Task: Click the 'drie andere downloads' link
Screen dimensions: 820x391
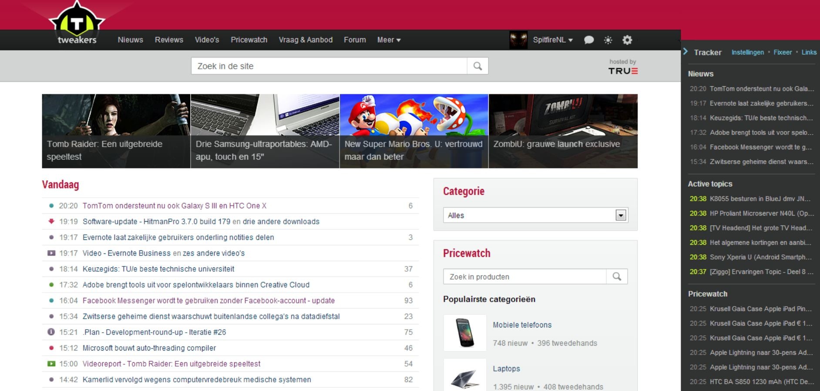Action: (x=281, y=221)
